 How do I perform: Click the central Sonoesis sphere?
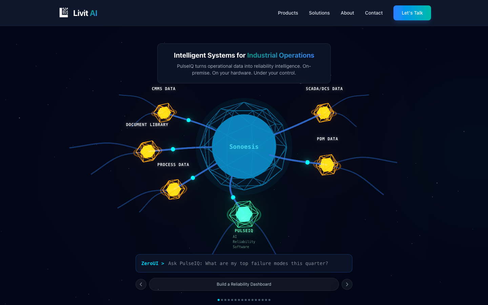click(x=244, y=146)
